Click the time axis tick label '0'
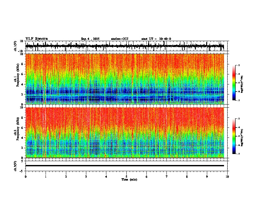The width and height of the screenshot is (256, 198). click(26, 177)
